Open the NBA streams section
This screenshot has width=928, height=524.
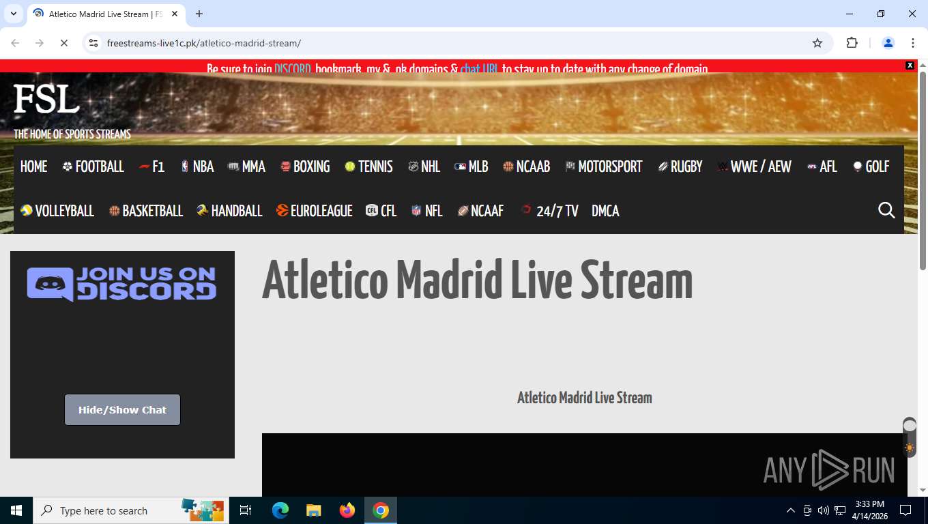click(197, 166)
